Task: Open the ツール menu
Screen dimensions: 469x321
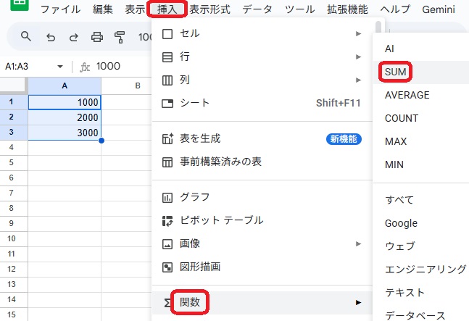Action: (299, 9)
